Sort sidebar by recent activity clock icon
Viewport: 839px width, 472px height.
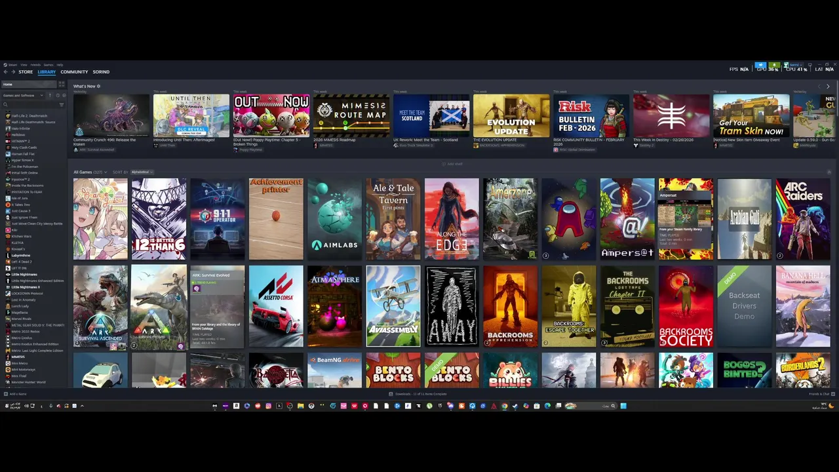[58, 95]
